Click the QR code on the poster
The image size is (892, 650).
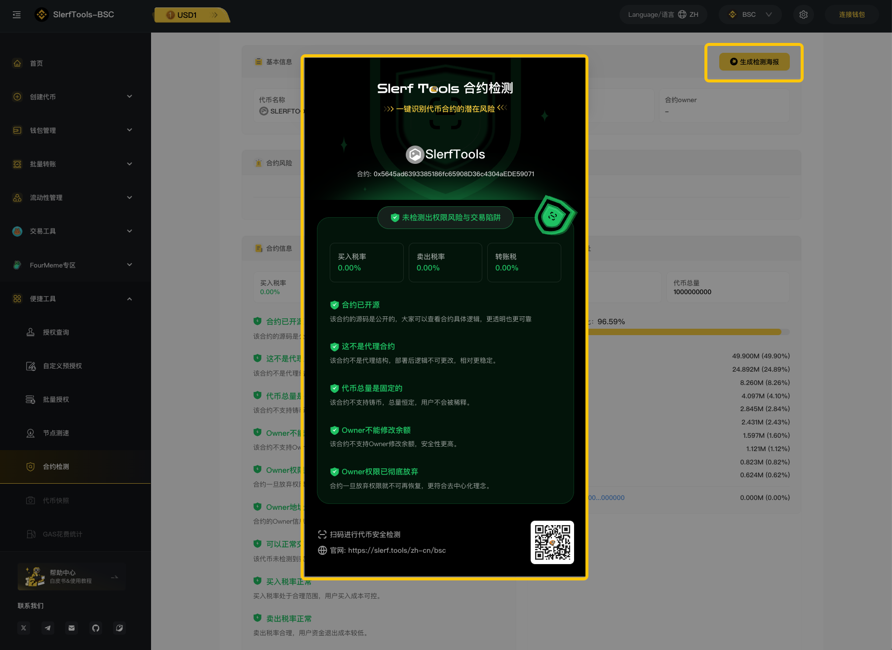(552, 542)
